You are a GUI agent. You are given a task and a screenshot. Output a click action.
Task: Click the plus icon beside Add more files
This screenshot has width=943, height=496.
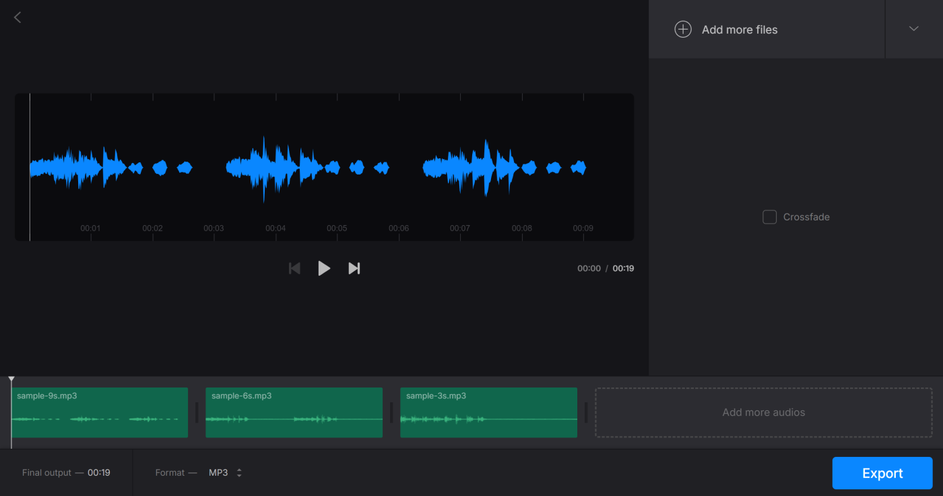pos(682,29)
